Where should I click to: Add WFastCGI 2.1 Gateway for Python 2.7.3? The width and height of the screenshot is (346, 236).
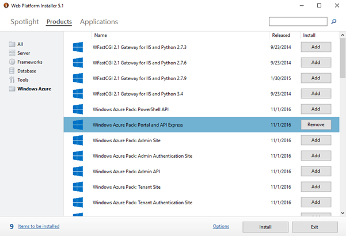tap(315, 47)
